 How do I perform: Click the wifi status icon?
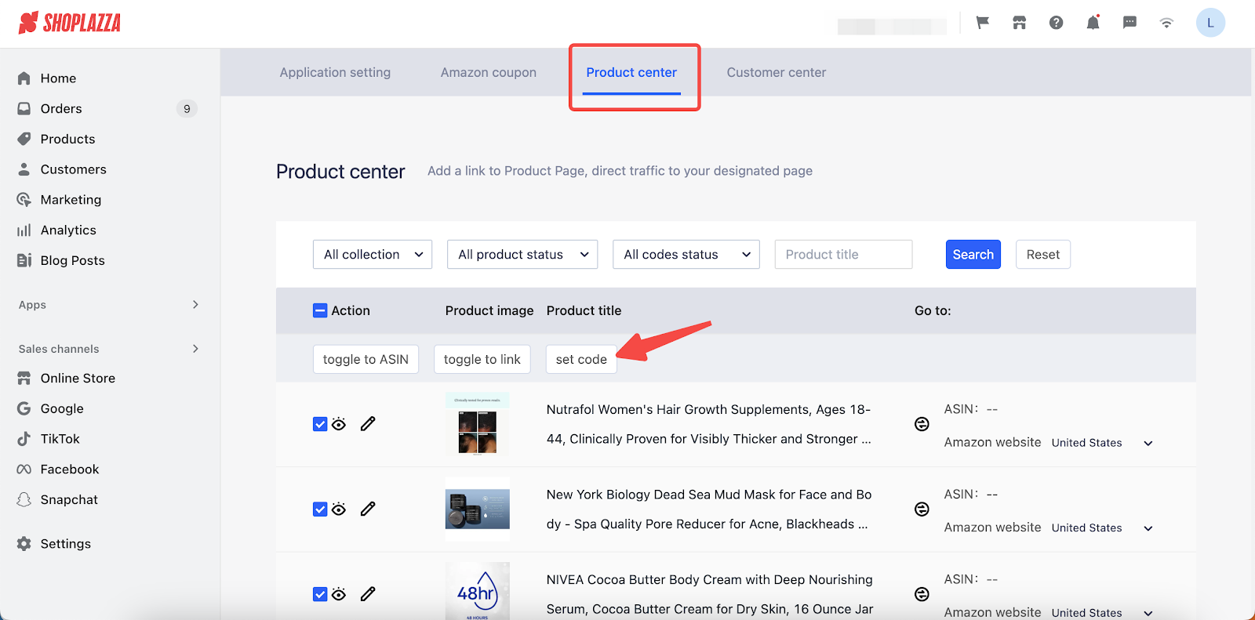[x=1166, y=23]
